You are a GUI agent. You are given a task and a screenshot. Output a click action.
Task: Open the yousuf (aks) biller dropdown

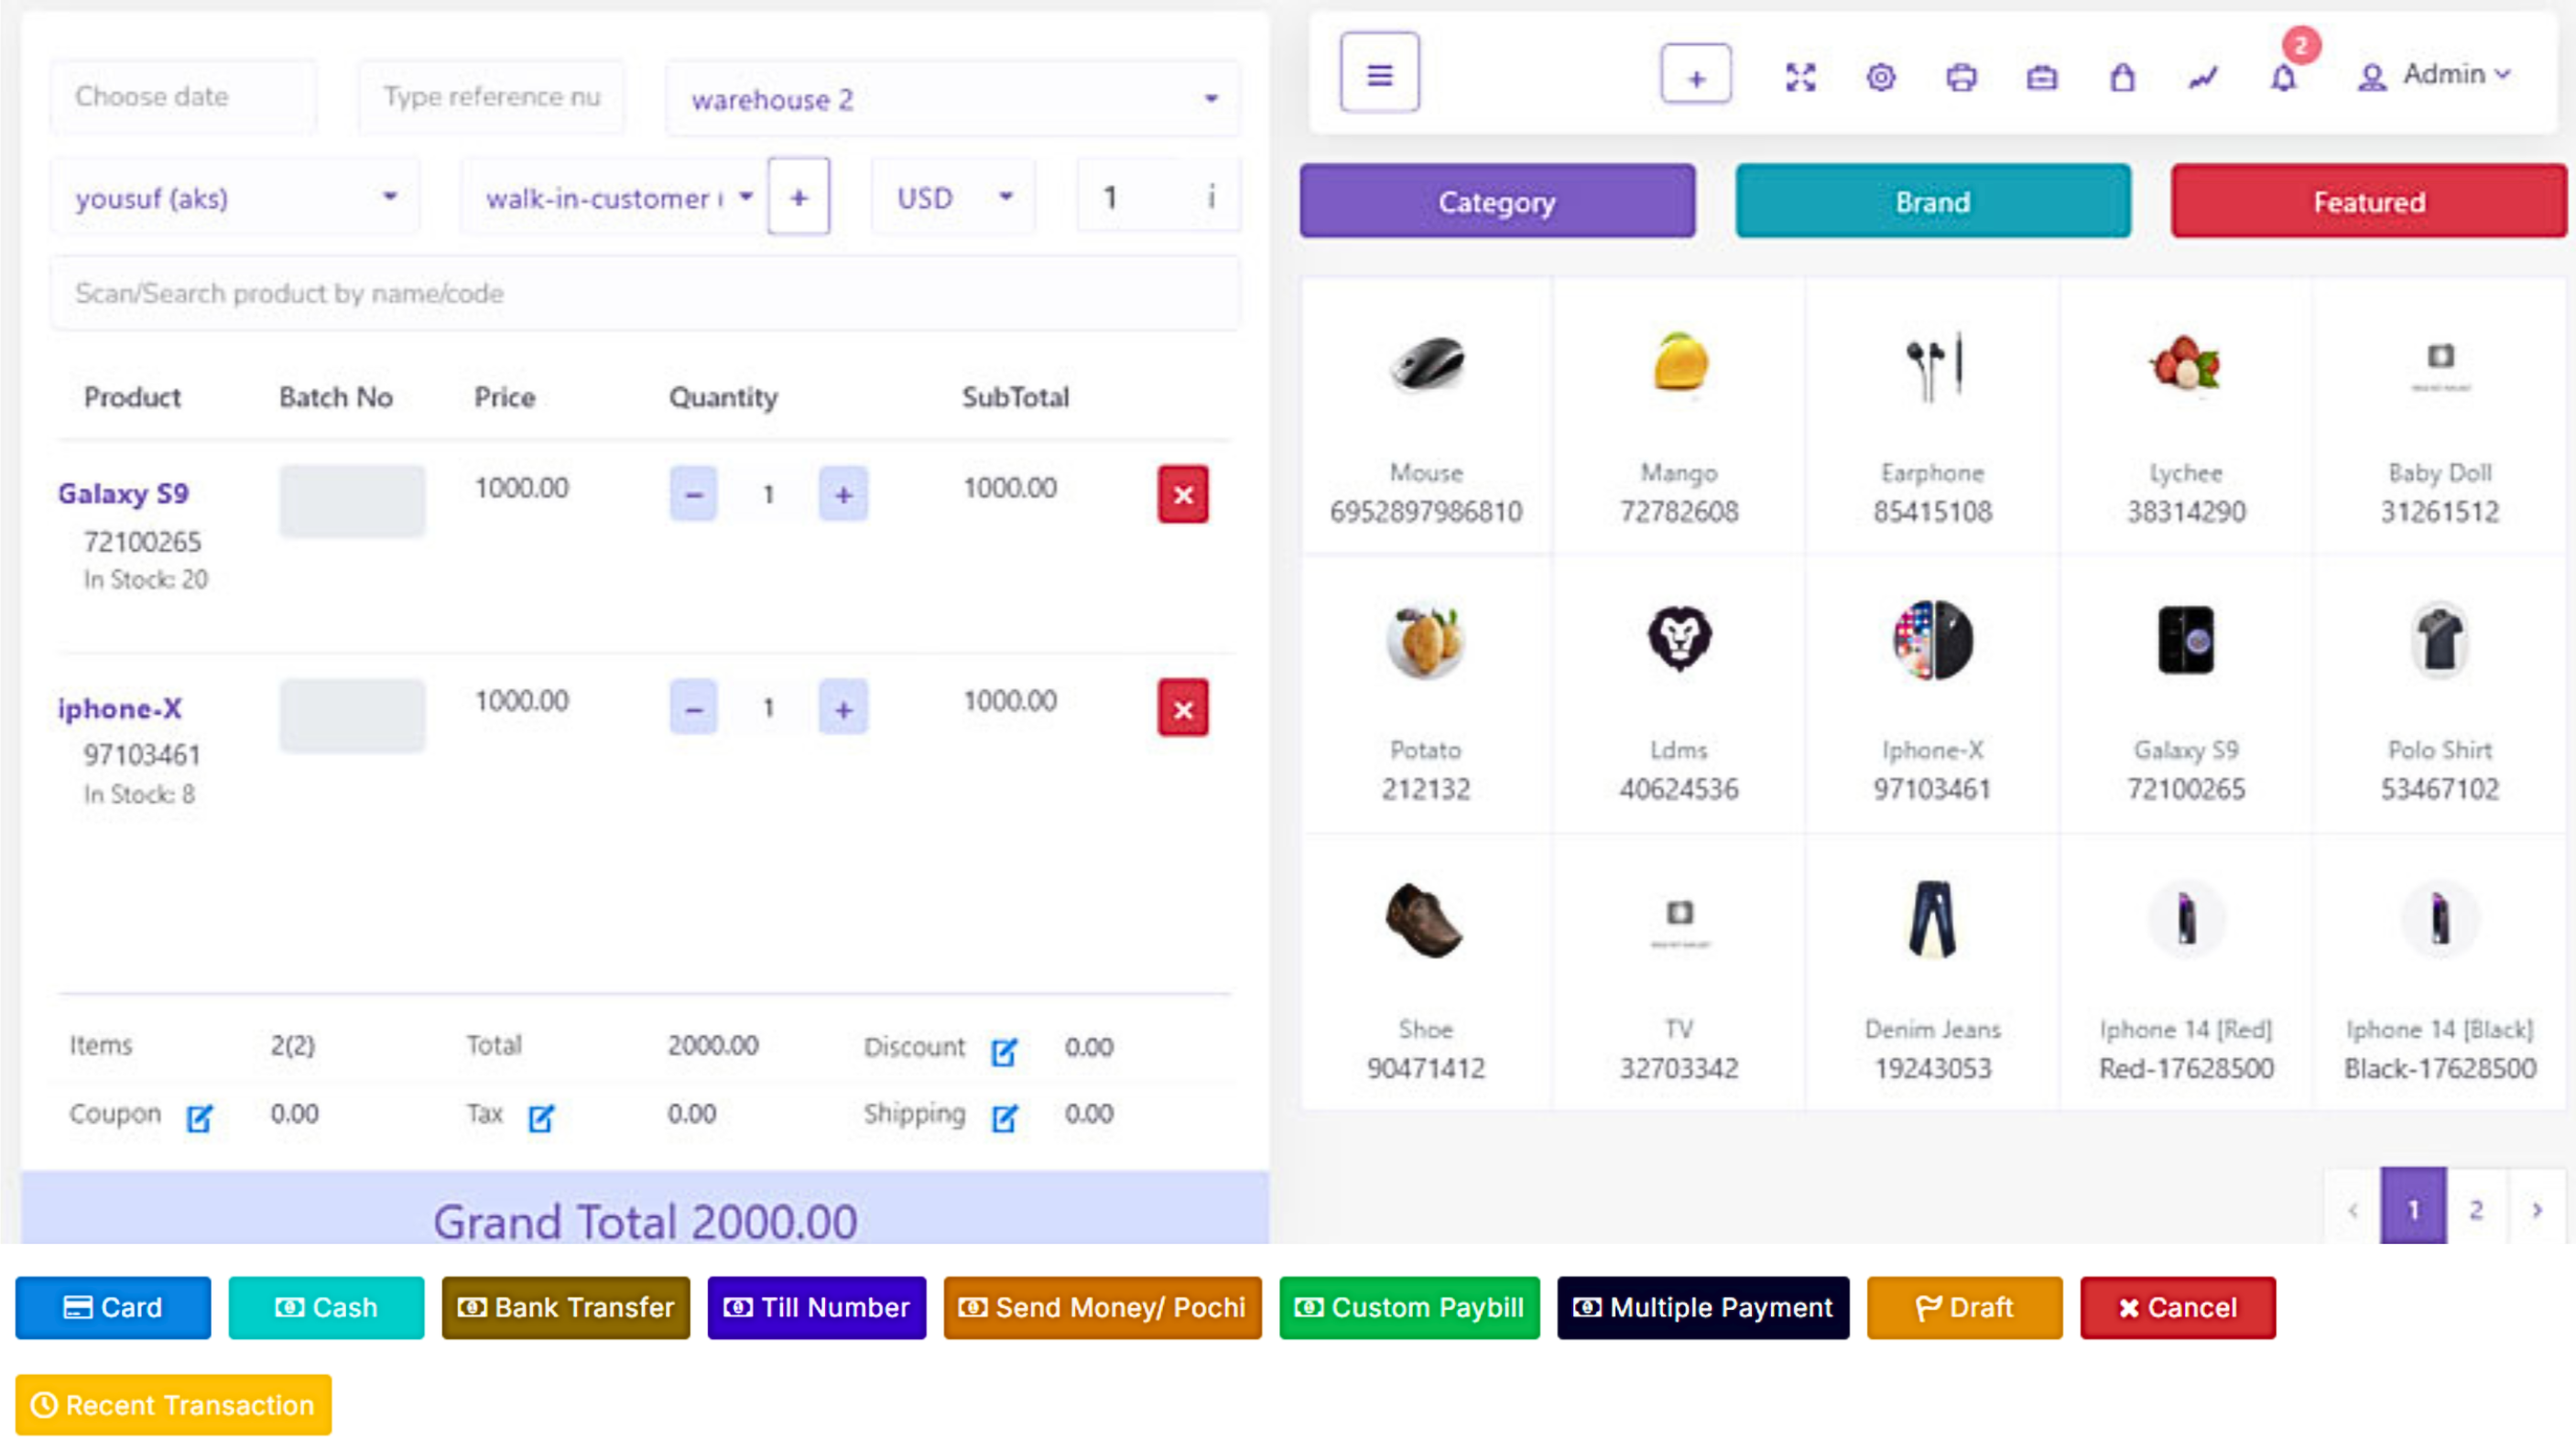pos(235,197)
